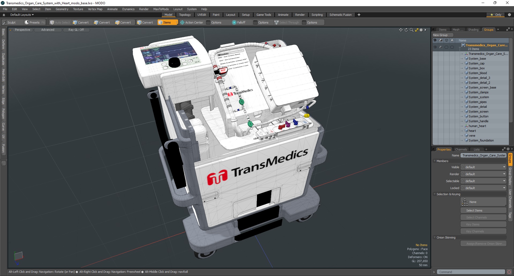Open the layout settings gear at top right

(x=509, y=15)
